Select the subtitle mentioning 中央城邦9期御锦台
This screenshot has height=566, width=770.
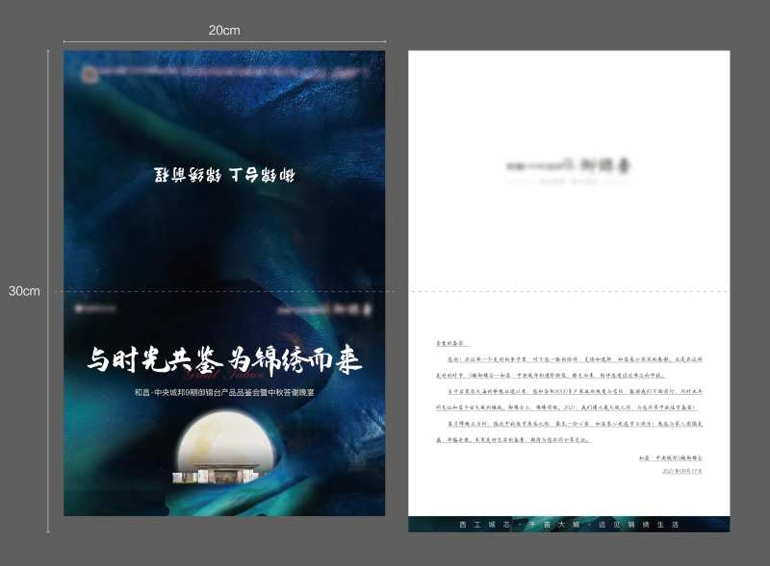tap(225, 392)
